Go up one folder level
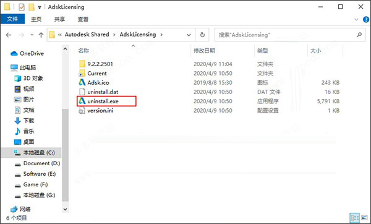371x224 pixels. 41,35
